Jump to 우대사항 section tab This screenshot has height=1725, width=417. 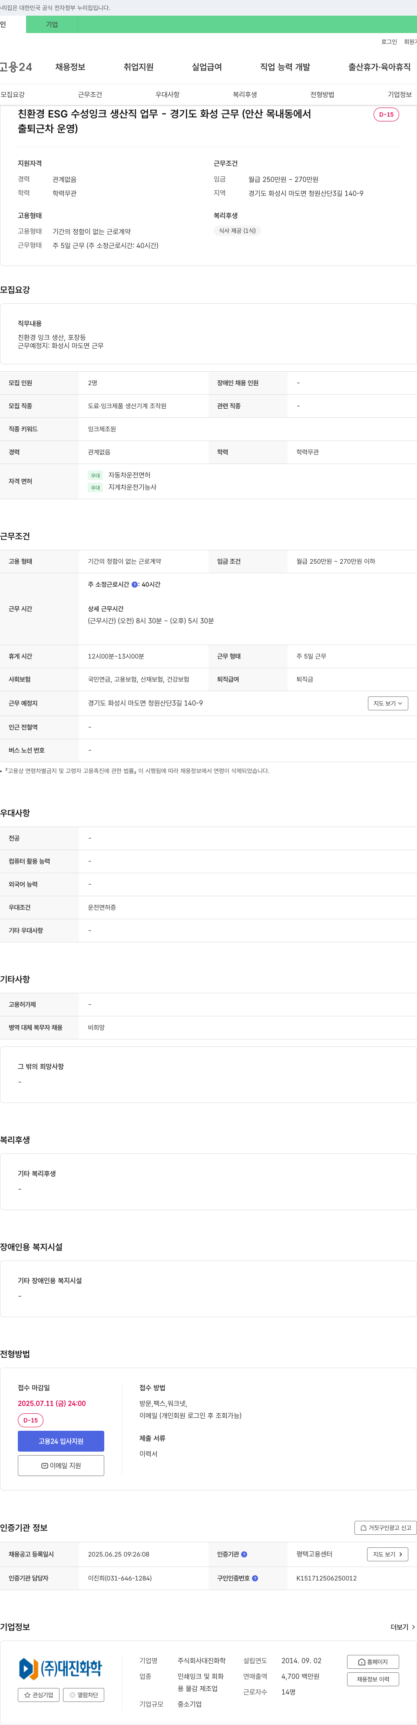click(x=167, y=94)
